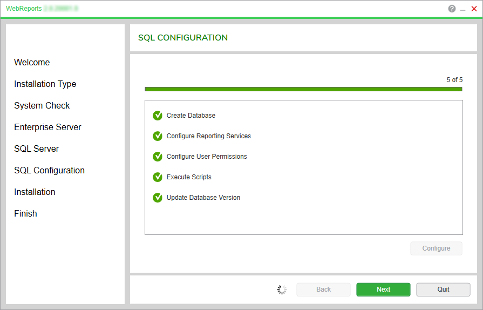Close the WebReports installer window

474,9
